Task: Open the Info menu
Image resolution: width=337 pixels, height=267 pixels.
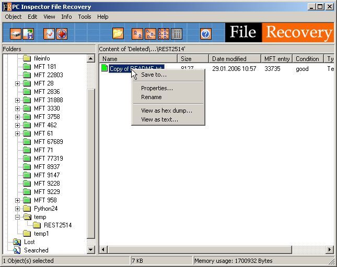Action: (66, 17)
